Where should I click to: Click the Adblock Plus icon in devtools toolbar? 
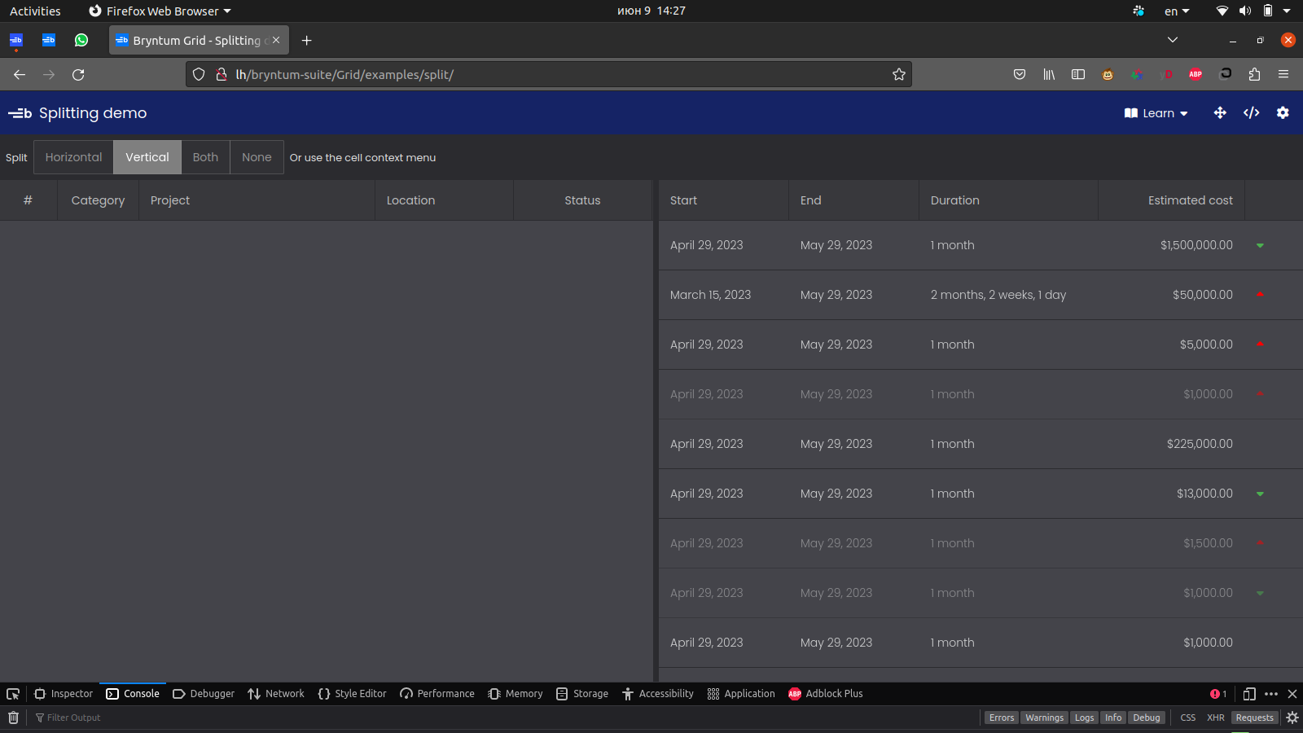825,693
